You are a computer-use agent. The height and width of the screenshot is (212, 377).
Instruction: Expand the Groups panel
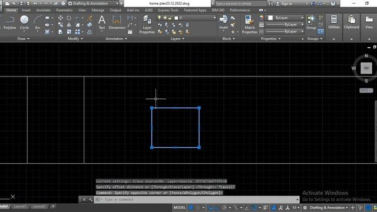[315, 39]
